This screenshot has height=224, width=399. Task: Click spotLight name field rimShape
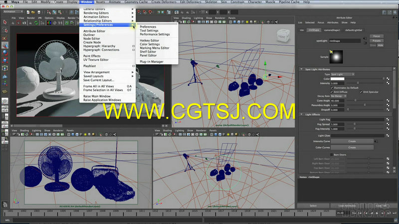pyautogui.click(x=345, y=41)
